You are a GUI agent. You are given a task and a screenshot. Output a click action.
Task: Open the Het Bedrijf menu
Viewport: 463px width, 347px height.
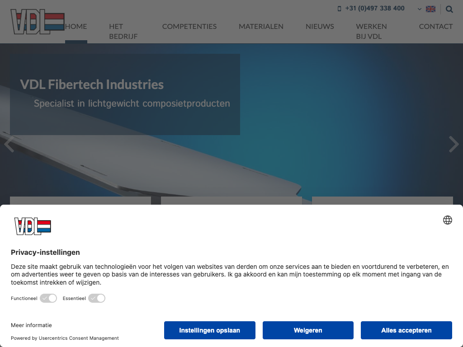coord(123,31)
